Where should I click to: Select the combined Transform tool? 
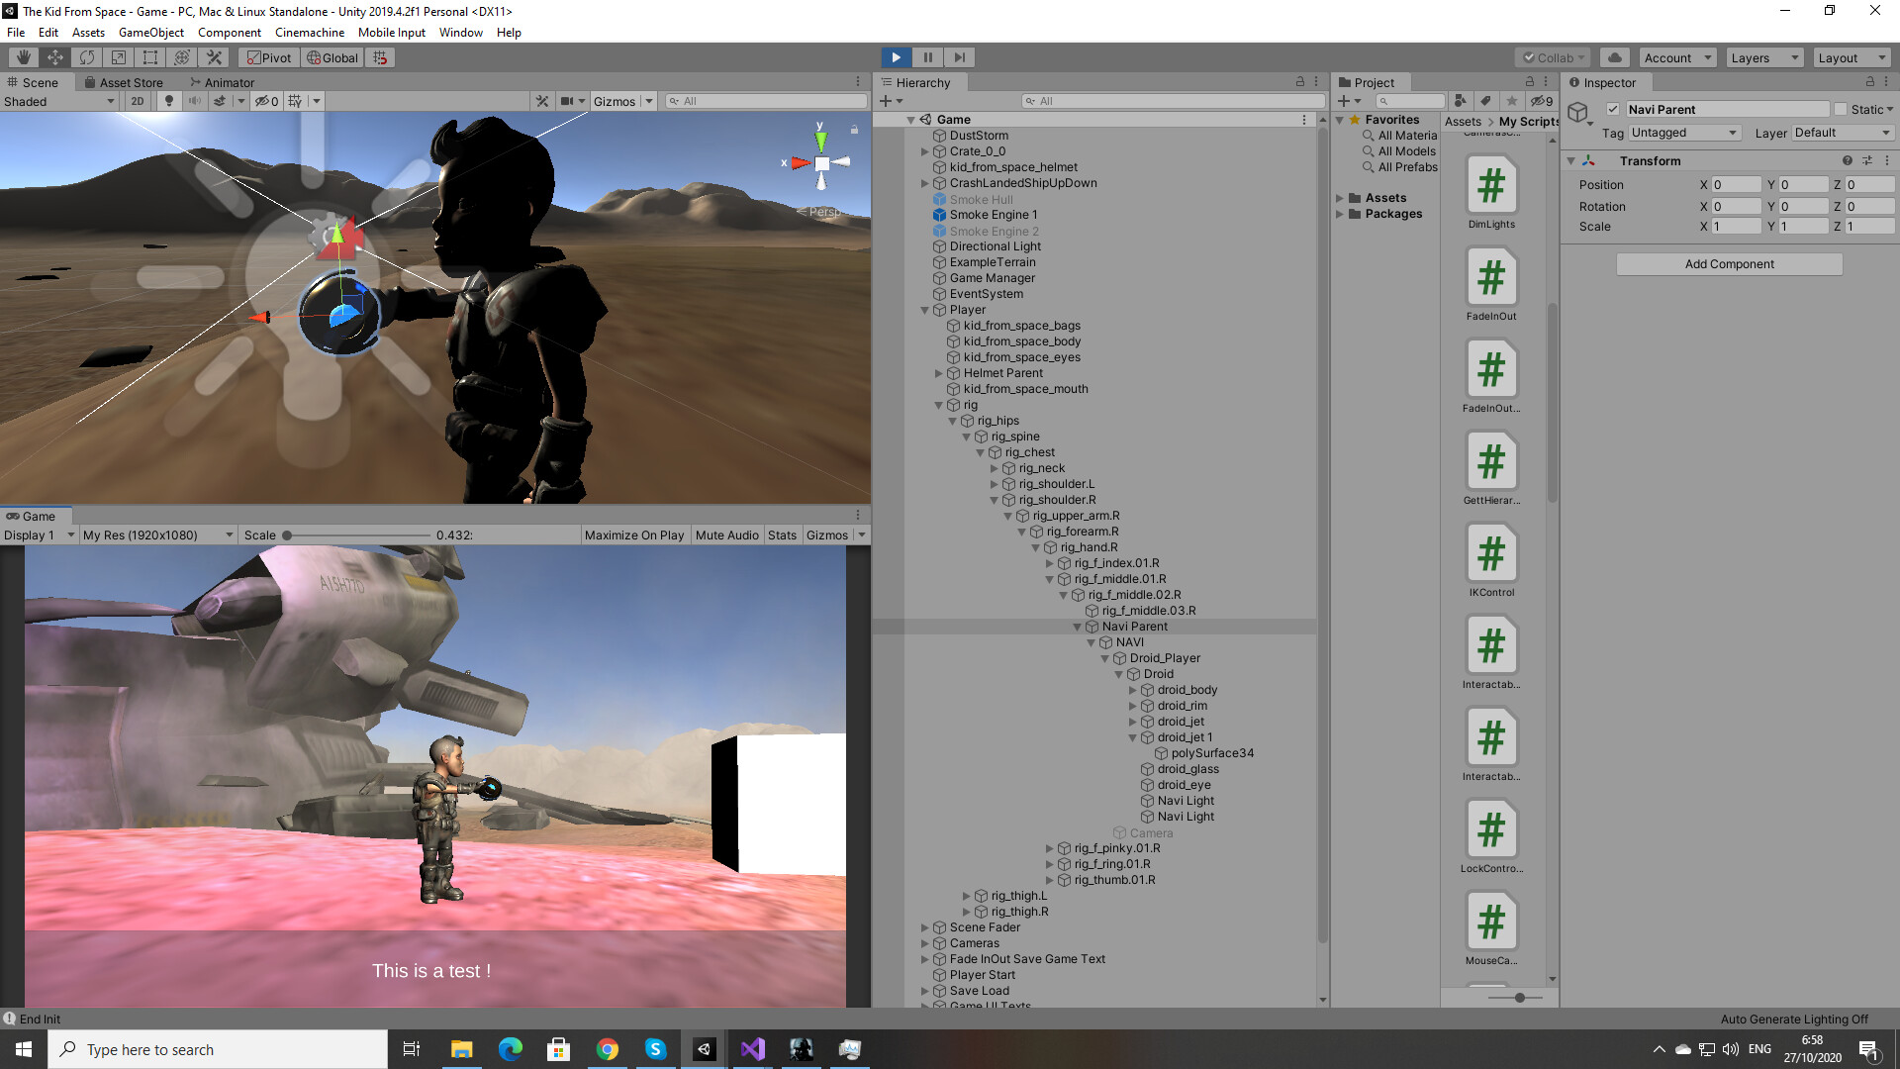pos(182,57)
